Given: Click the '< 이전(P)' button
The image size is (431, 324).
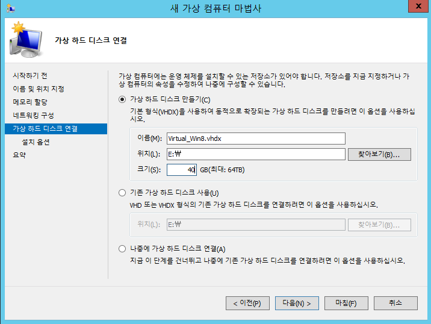Looking at the screenshot, I should coord(247,303).
